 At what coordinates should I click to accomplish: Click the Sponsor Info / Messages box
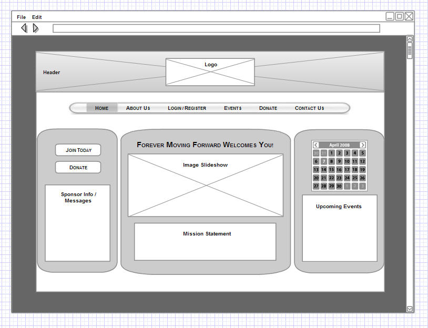coord(77,223)
